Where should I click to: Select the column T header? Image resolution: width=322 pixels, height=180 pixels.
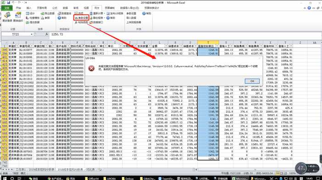point(208,42)
